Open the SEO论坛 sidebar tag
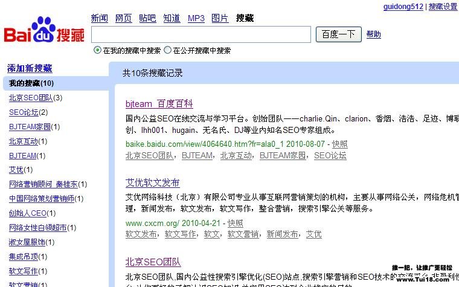This screenshot has width=459, height=287. pos(24,112)
